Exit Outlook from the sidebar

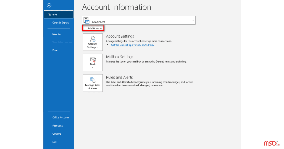(54, 142)
